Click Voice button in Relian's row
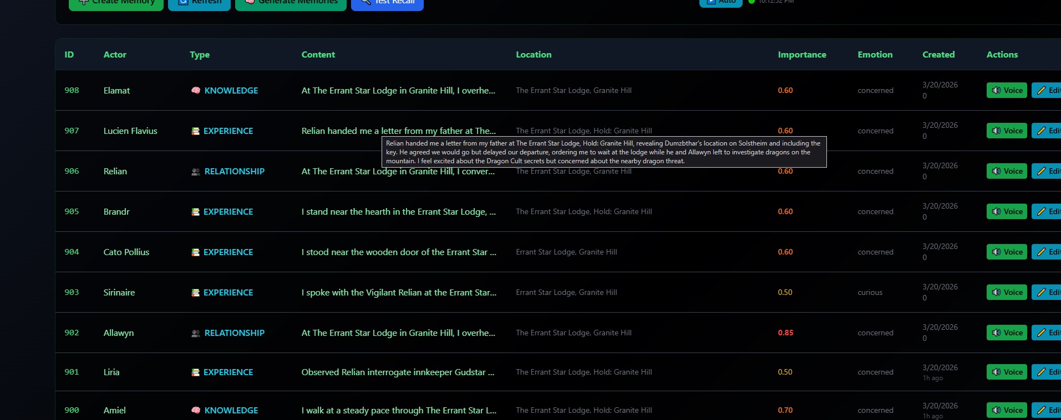This screenshot has width=1061, height=420. [1007, 171]
